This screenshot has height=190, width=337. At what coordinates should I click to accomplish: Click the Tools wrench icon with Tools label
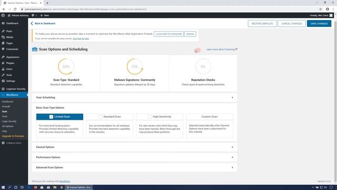click(3, 75)
